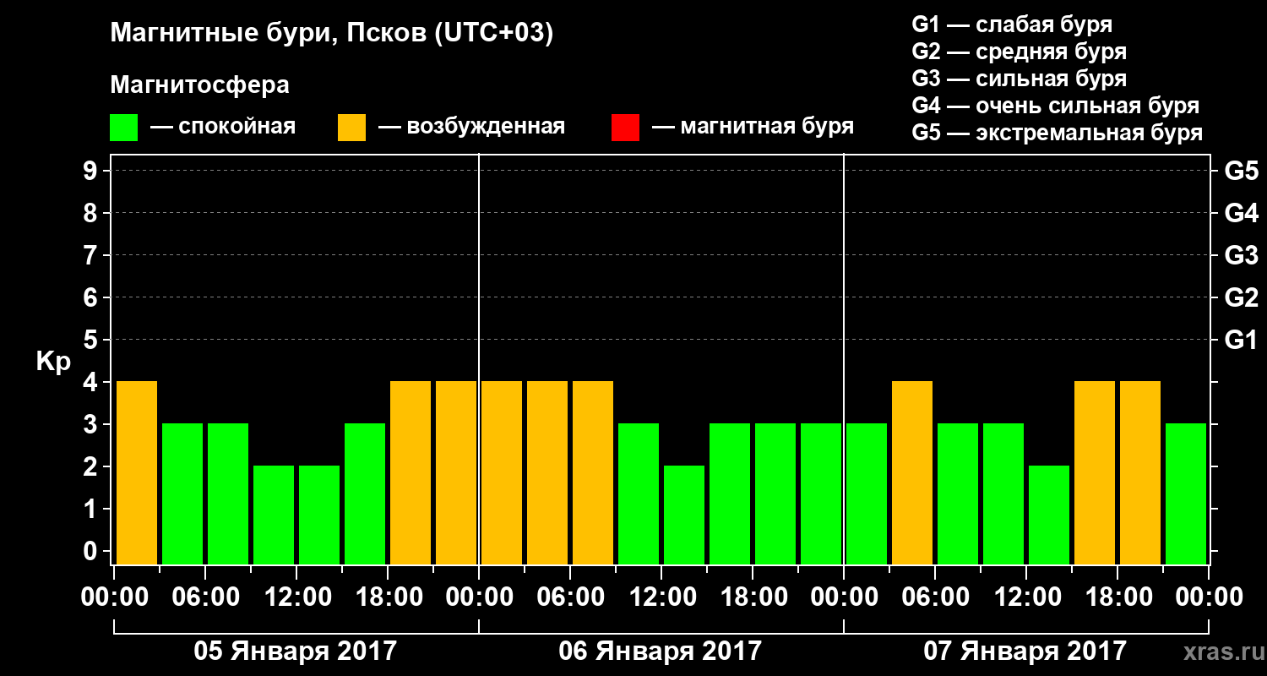
Task: Click the G1 right-axis label
Action: pos(1242,341)
